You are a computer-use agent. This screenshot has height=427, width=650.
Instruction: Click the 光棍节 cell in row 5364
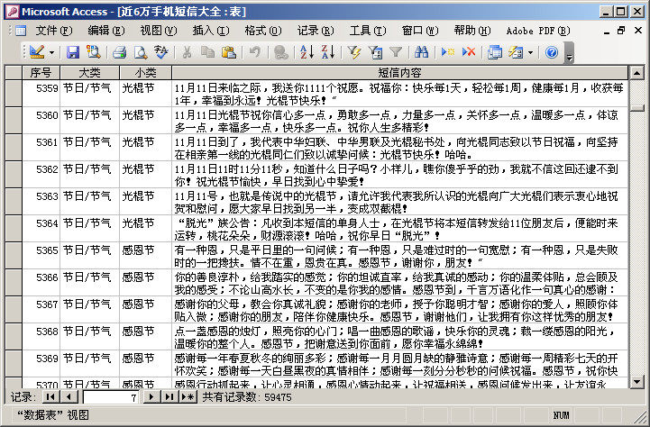(x=145, y=229)
